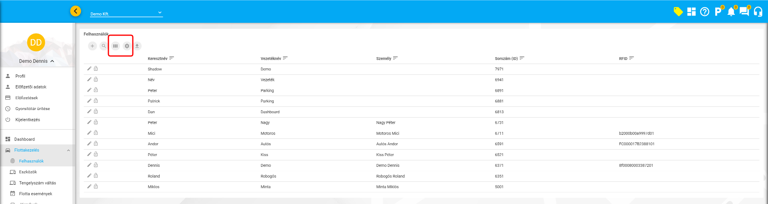768x204 pixels.
Task: Open the headset support icon
Action: pos(758,12)
